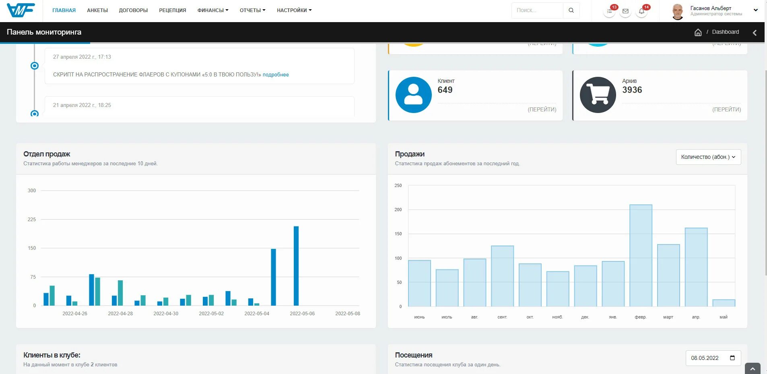Viewport: 767px width, 374px height.
Task: Click the Посещения heading
Action: 414,355
